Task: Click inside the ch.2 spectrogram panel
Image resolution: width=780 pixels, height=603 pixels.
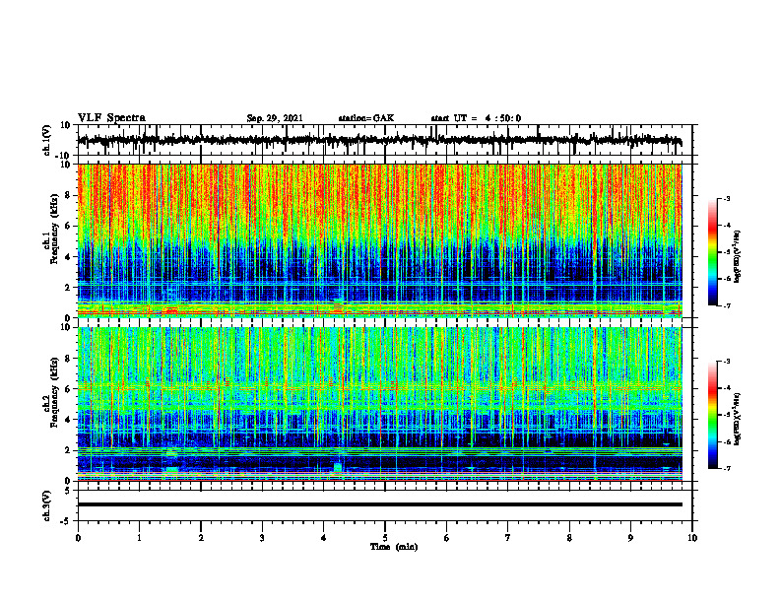Action: 380,404
